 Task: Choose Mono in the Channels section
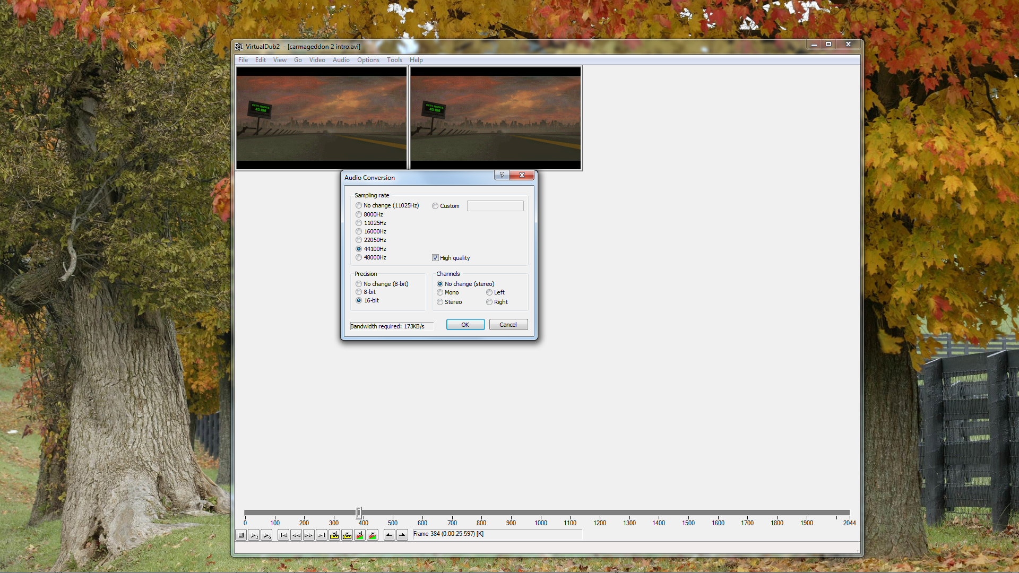(439, 292)
